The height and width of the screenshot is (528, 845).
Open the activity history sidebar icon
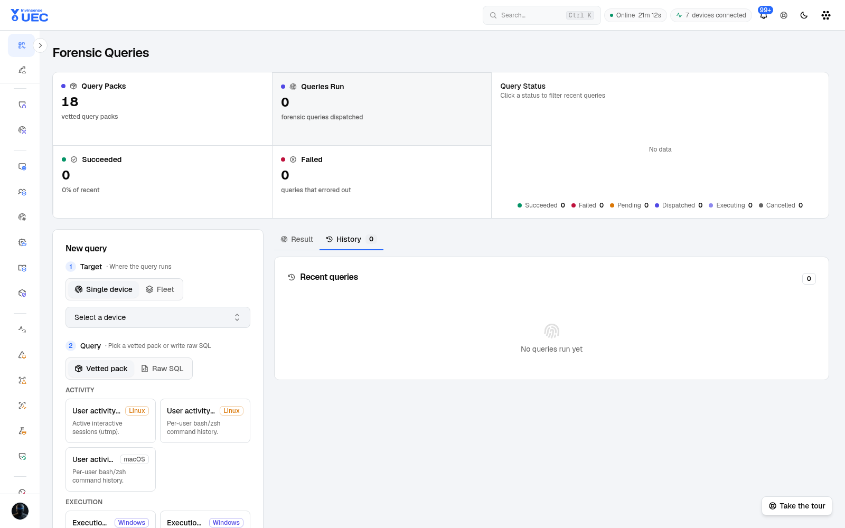pos(22,329)
